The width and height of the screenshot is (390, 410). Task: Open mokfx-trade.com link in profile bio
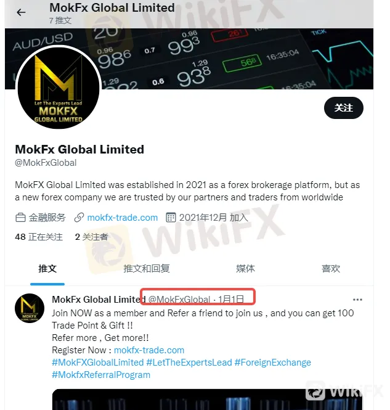click(x=122, y=218)
